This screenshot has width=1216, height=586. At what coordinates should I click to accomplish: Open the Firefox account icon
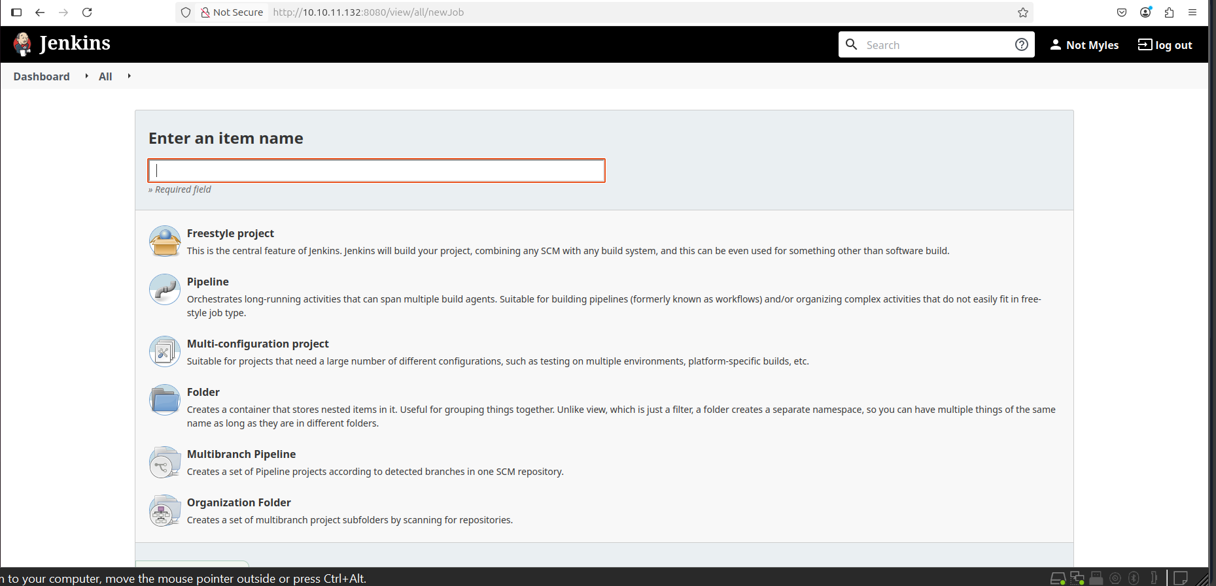1145,12
